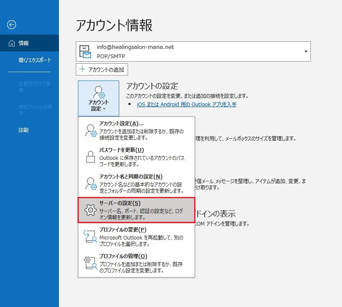Click the アカウント情報 page heading
The image size is (342, 307).
pos(114,26)
